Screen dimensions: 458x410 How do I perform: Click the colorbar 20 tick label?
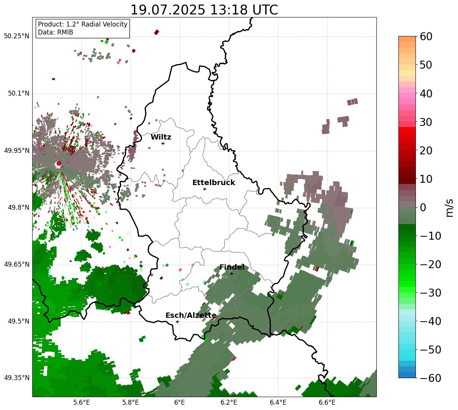click(x=426, y=151)
